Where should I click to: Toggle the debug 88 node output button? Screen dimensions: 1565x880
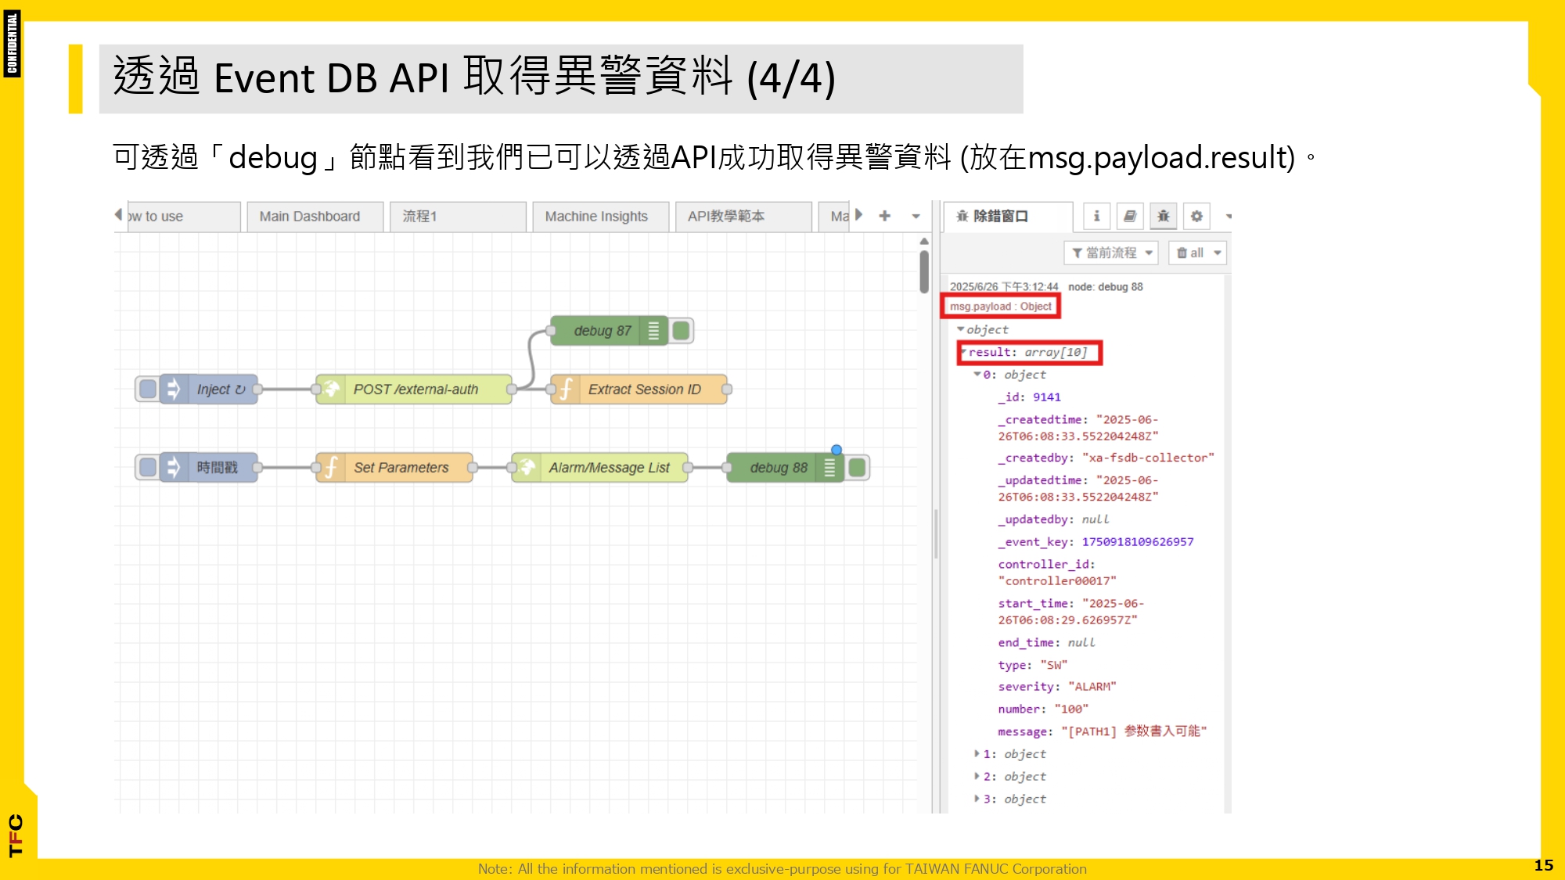(858, 468)
